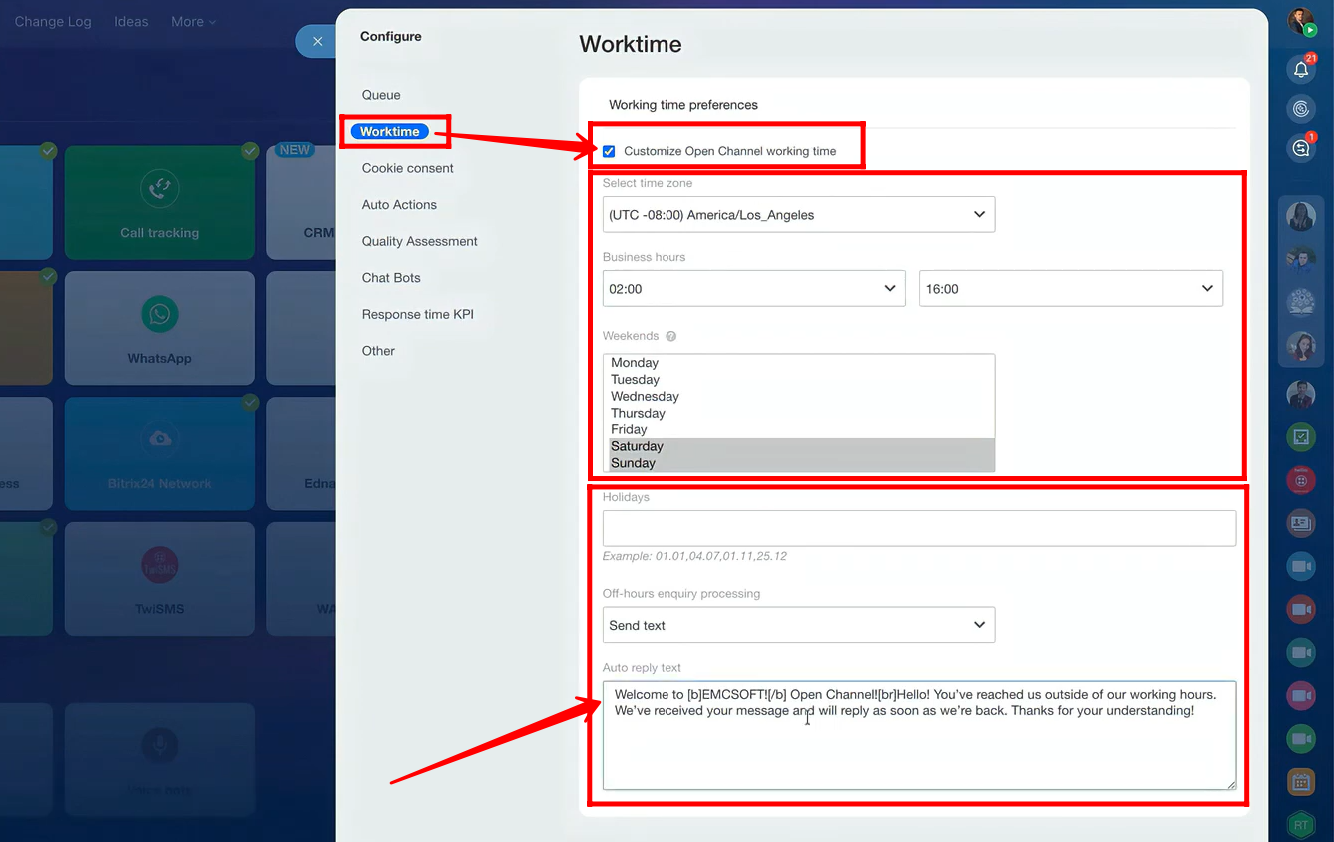This screenshot has width=1334, height=842.
Task: Click the user profile avatar at top right
Action: coord(1300,21)
